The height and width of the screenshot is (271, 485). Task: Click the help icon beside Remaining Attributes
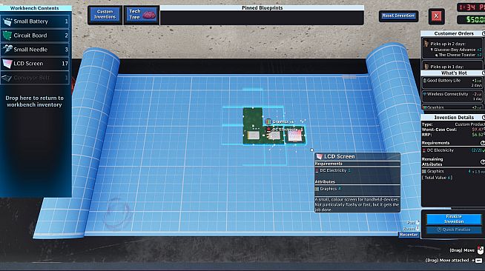[483, 161]
